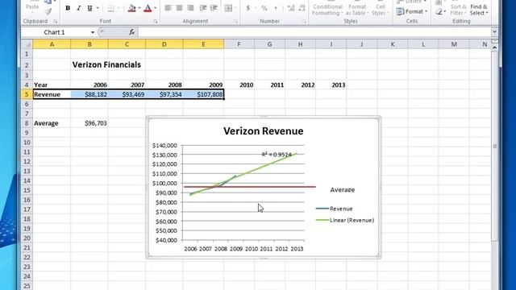The width and height of the screenshot is (516, 290).
Task: Open the Cells Format dropdown
Action: point(412,11)
